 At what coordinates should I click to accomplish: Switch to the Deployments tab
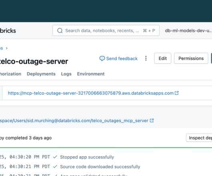coord(41,74)
